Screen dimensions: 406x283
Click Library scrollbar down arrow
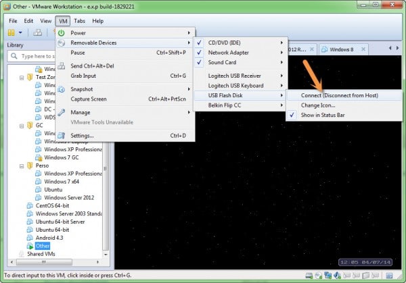tap(106, 255)
